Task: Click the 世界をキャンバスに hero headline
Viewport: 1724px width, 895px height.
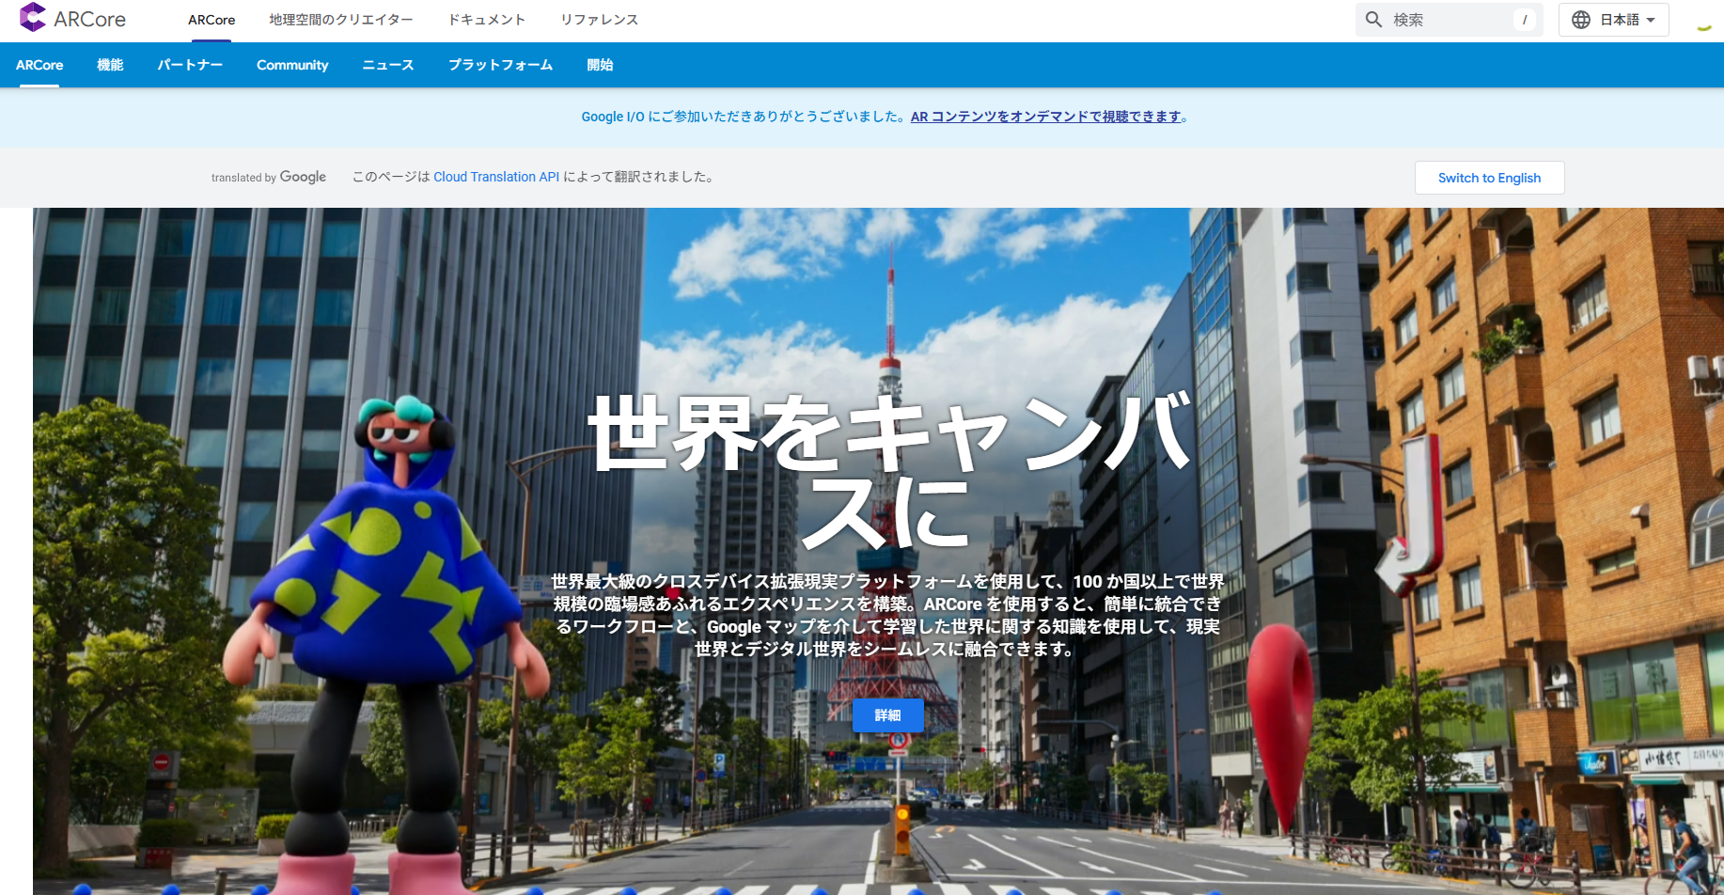Action: (889, 471)
